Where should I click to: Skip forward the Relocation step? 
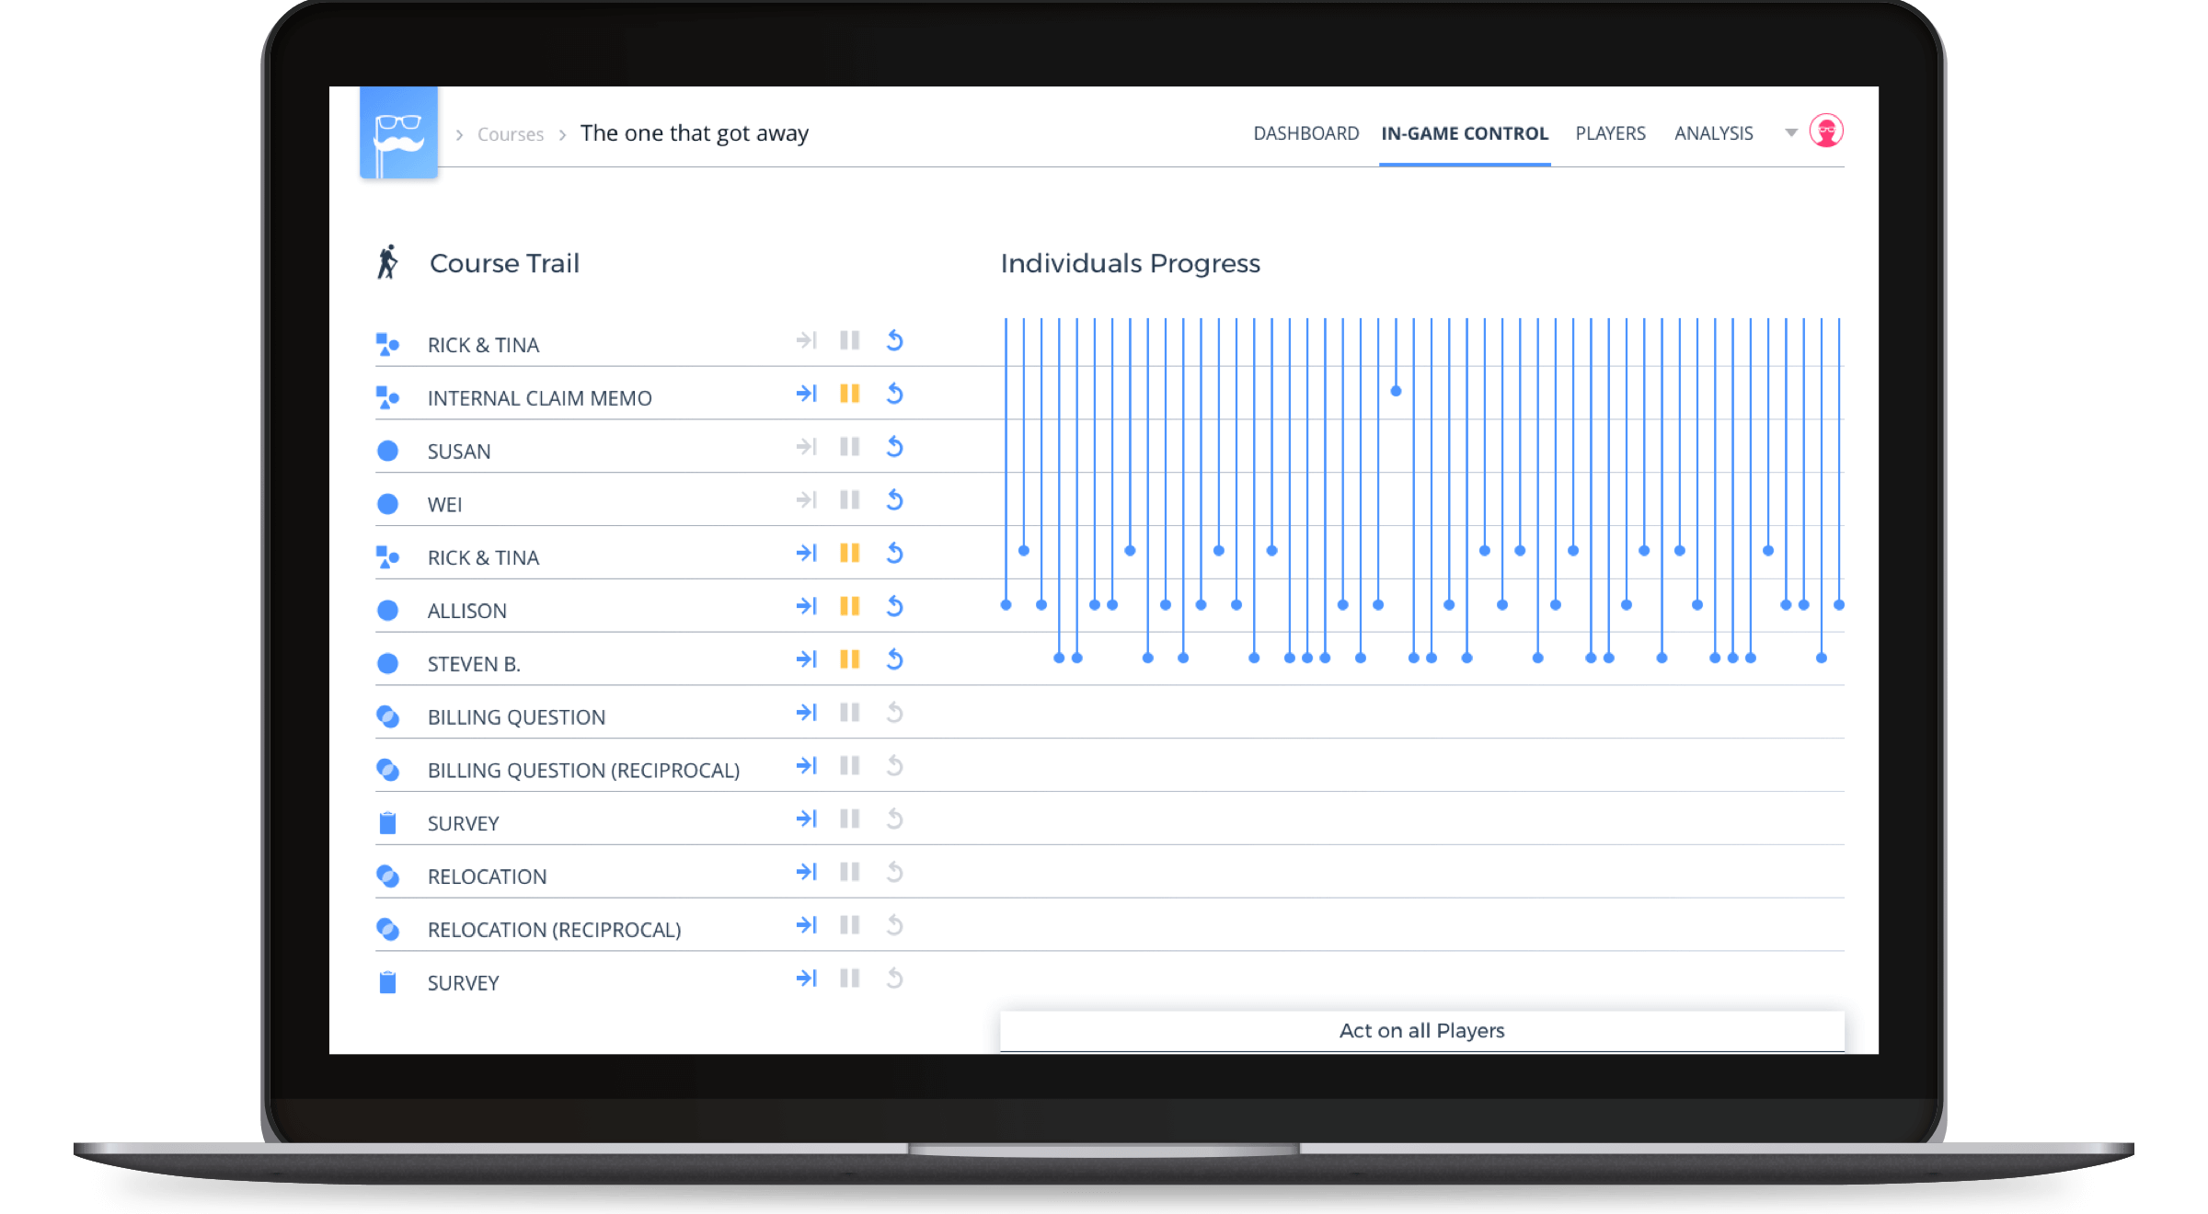(x=806, y=872)
